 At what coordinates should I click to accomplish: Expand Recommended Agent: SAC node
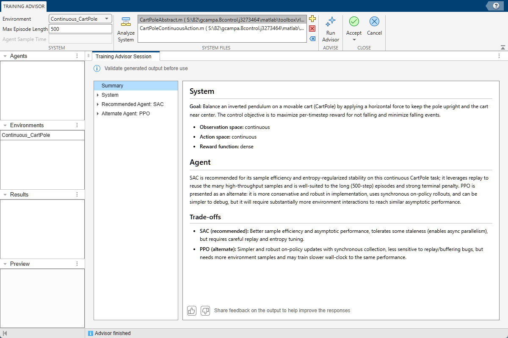[98, 104]
